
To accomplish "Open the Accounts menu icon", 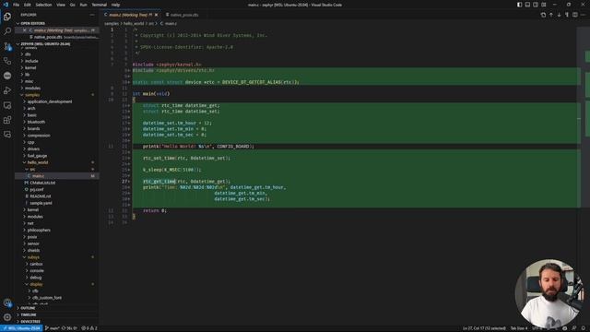I will pos(7,302).
